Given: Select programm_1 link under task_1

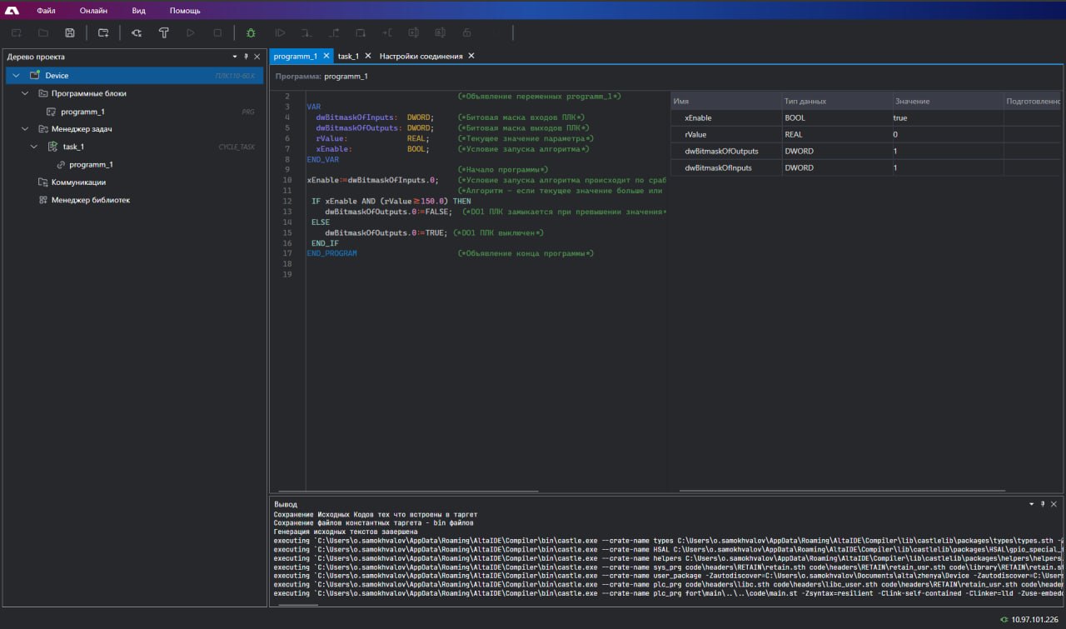Looking at the screenshot, I should (91, 165).
